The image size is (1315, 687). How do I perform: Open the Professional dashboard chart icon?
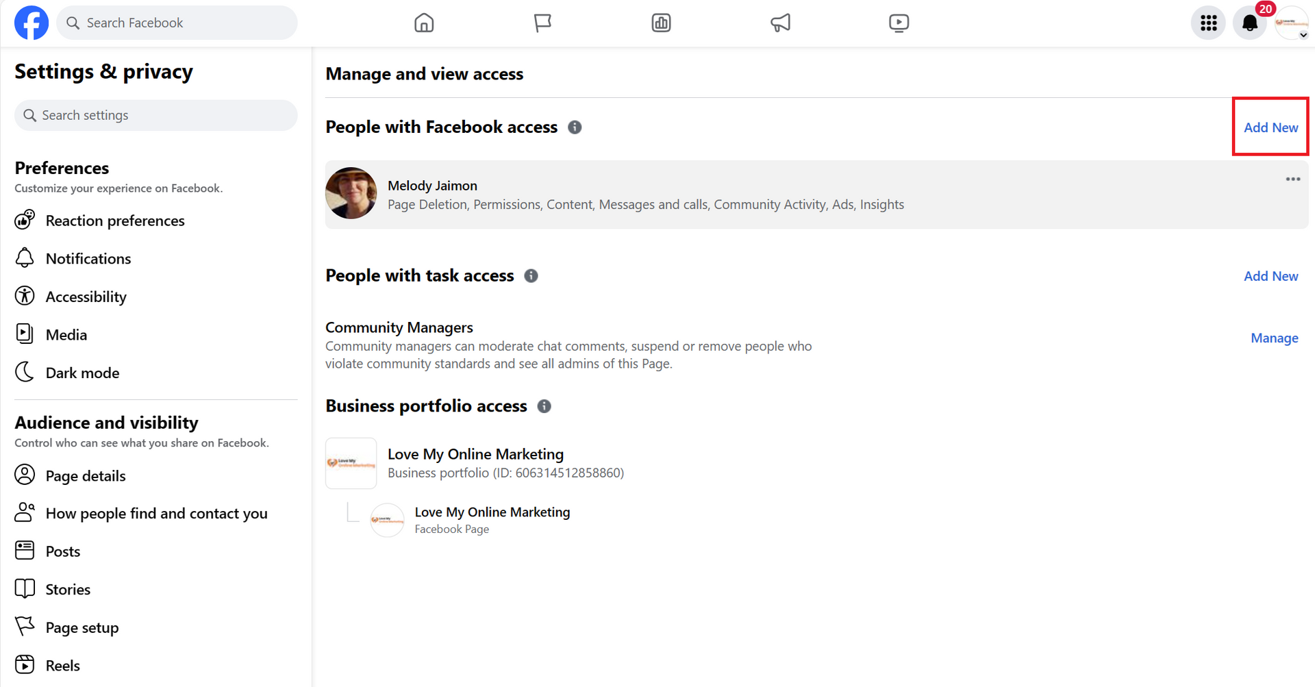click(x=661, y=23)
